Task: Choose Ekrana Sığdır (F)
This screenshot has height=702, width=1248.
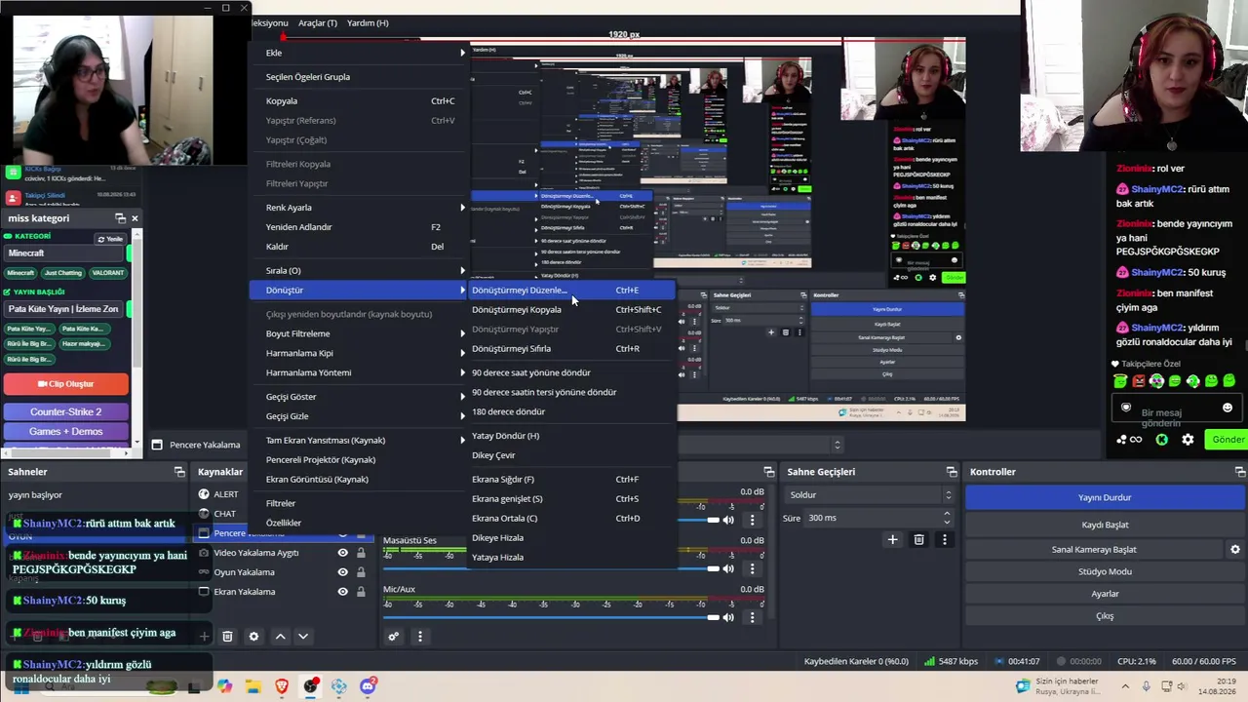Action: [570, 480]
